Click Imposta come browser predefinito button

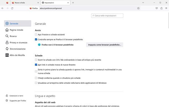tap(104, 45)
